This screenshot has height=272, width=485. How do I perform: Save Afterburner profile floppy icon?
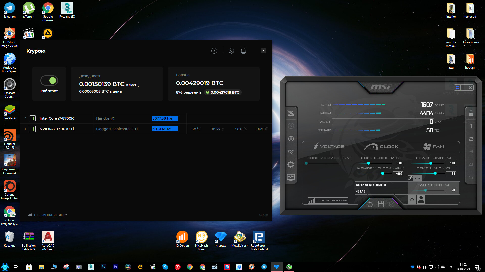click(381, 204)
